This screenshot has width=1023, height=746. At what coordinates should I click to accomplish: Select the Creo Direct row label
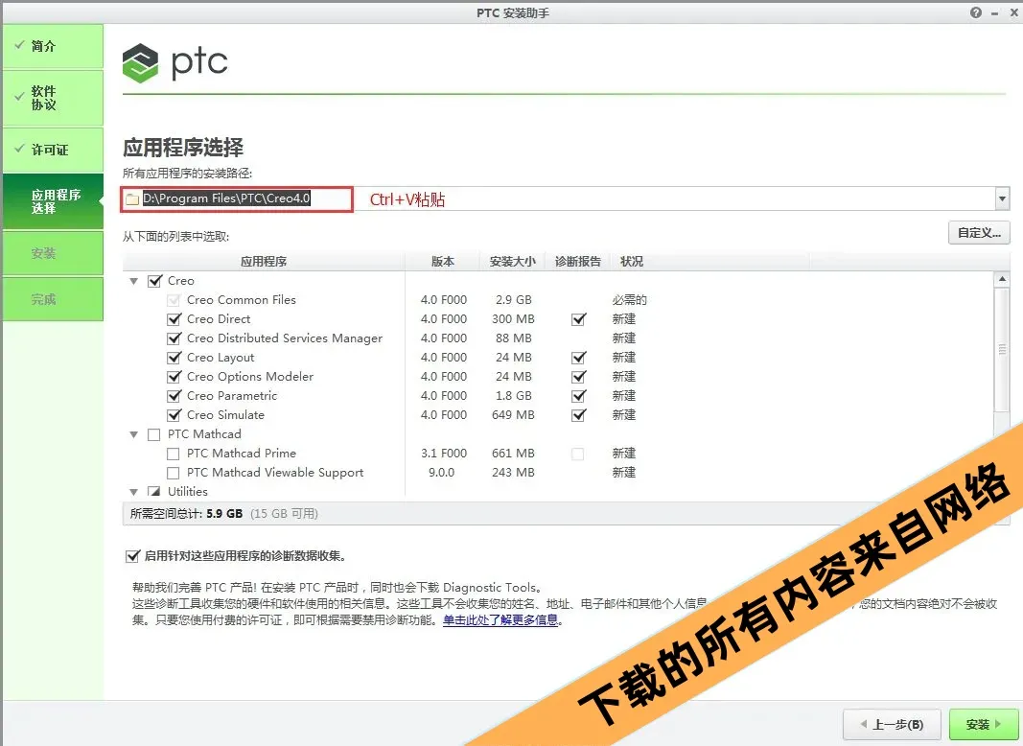point(219,319)
